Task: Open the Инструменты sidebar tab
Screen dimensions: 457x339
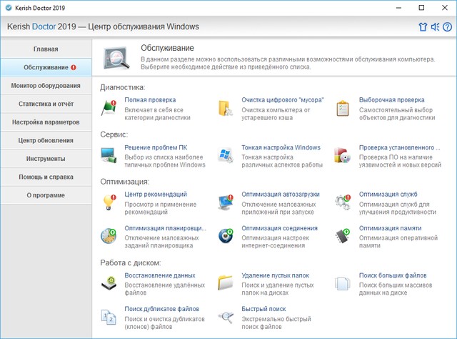Action: 46,158
